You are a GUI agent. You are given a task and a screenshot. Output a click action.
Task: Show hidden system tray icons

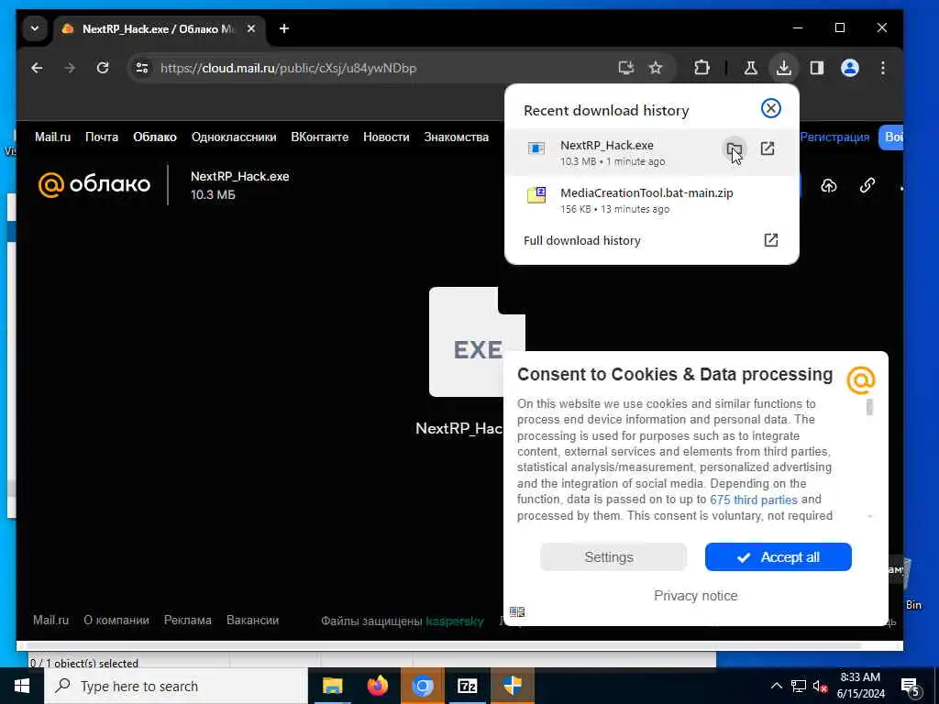(776, 686)
